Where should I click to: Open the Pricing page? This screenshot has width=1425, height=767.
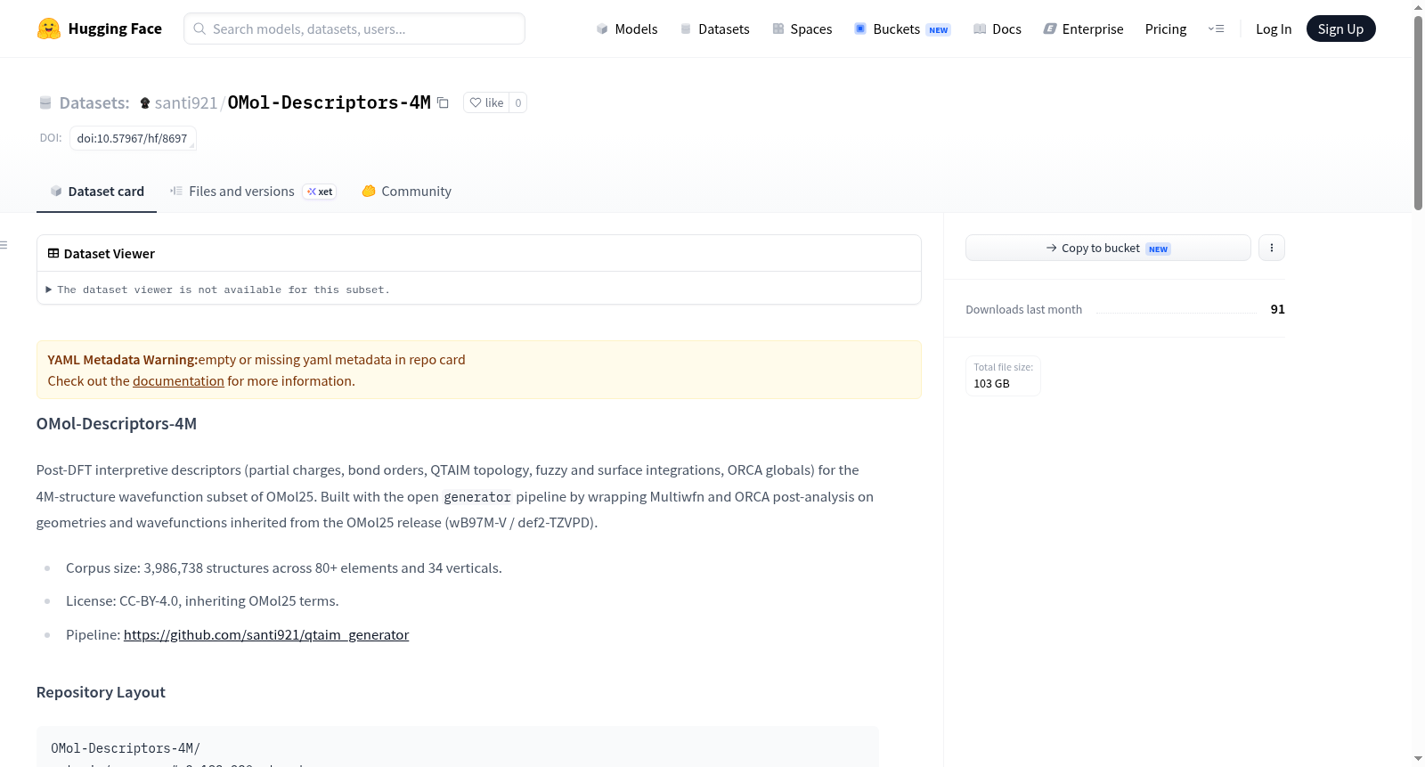point(1166,29)
